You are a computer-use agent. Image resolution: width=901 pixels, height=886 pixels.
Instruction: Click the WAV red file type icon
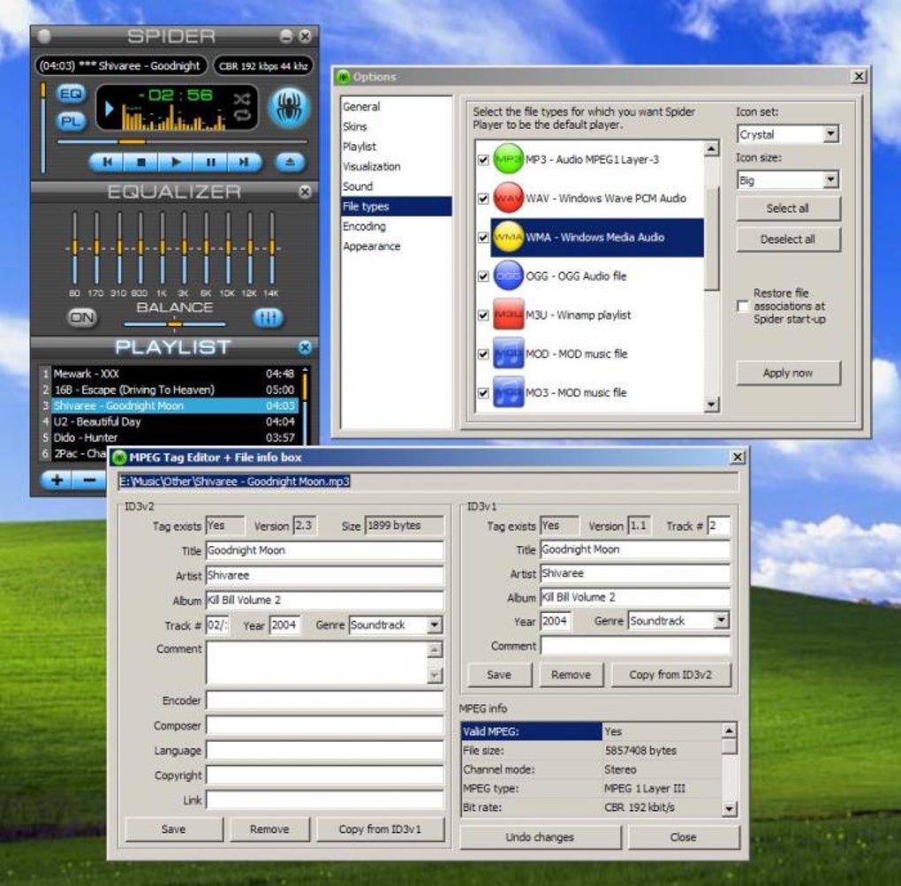508,198
